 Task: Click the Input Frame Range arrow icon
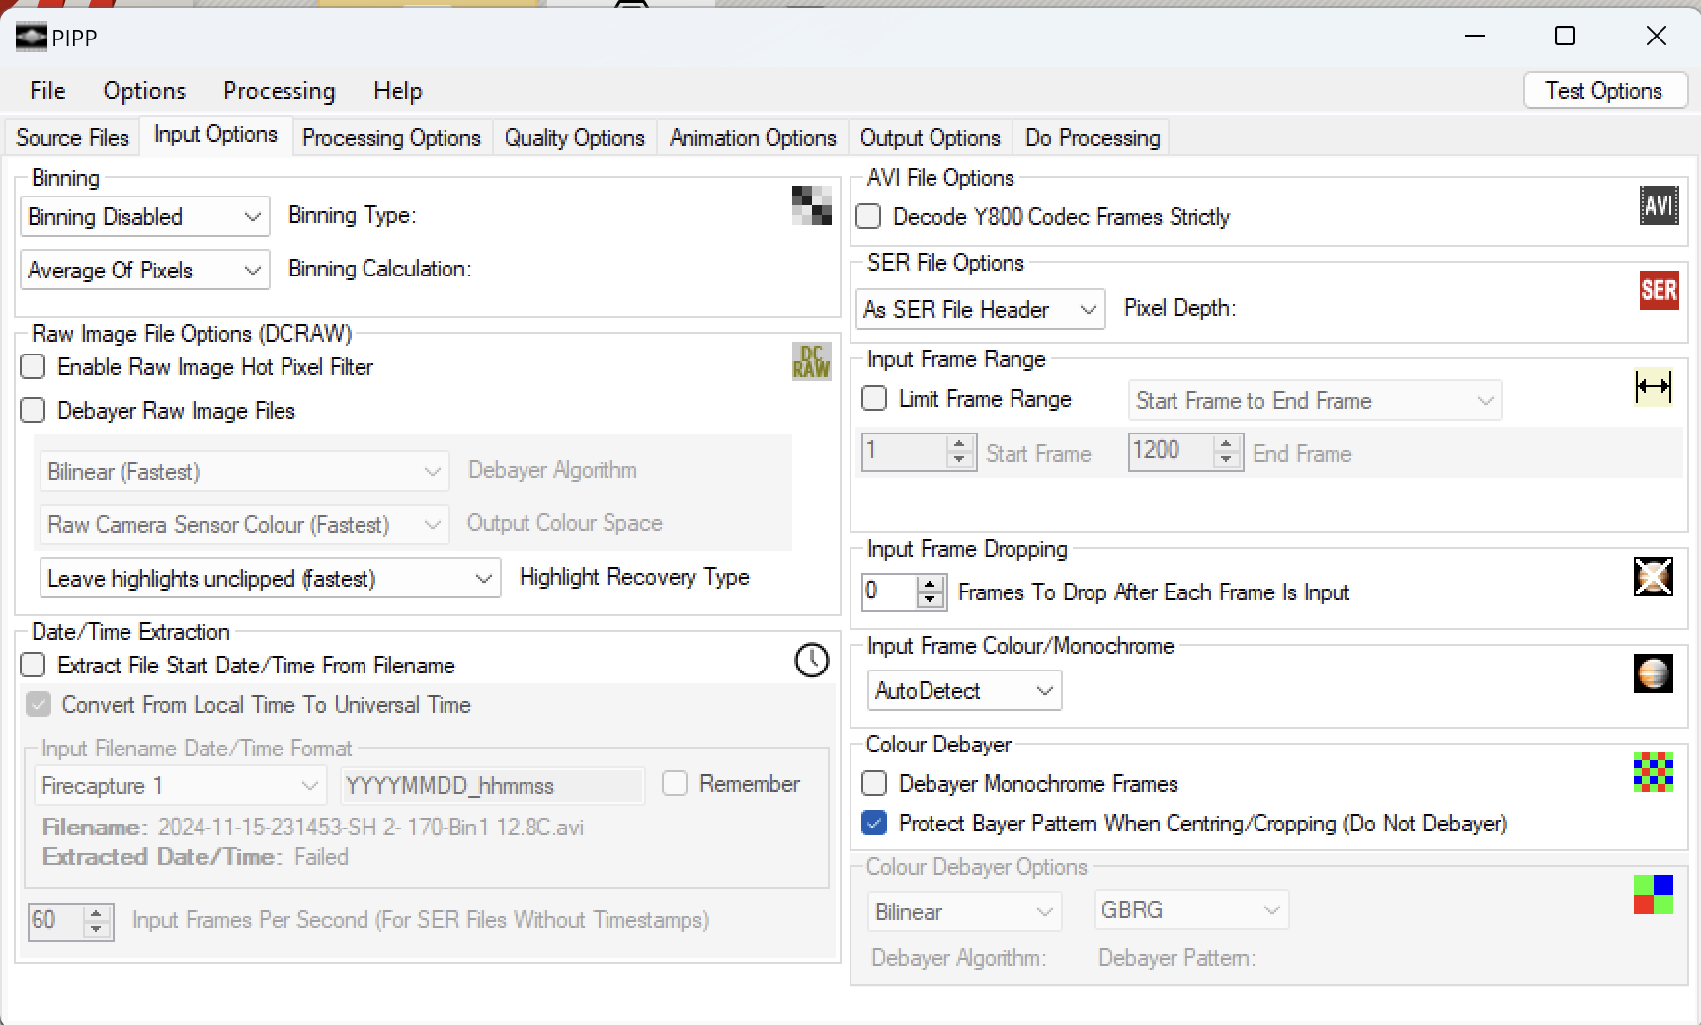(x=1654, y=386)
